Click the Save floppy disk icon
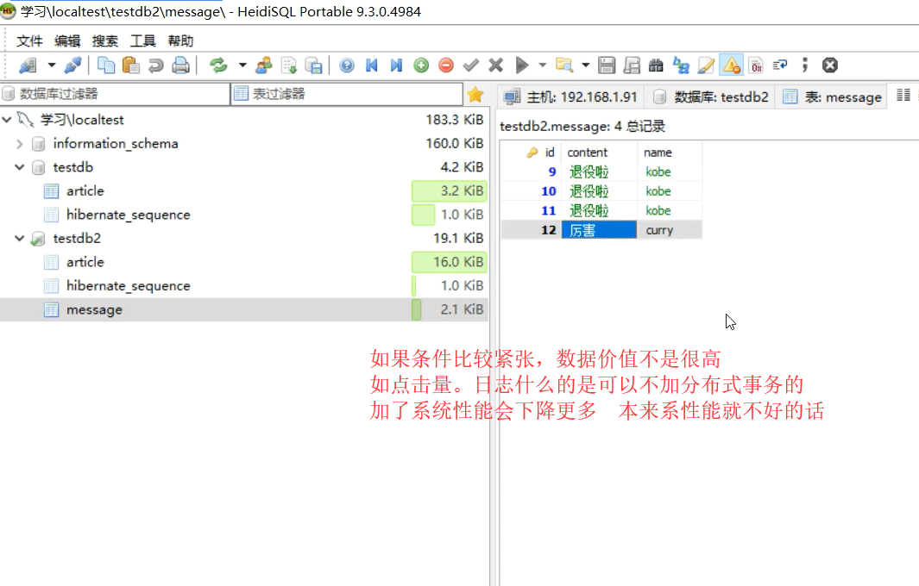This screenshot has width=919, height=586. point(607,65)
